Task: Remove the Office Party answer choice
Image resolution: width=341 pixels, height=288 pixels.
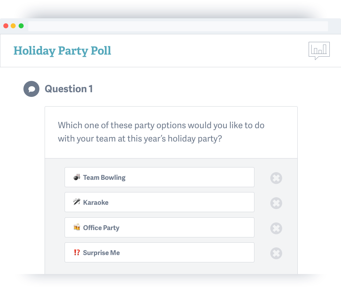Action: (276, 228)
